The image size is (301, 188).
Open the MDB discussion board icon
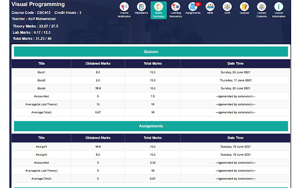pos(210,7)
